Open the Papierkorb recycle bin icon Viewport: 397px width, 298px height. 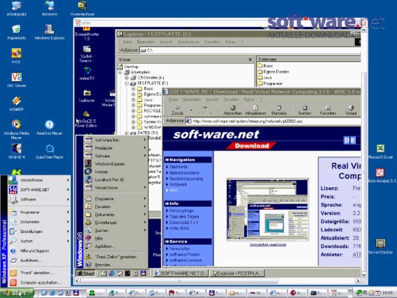(16, 32)
